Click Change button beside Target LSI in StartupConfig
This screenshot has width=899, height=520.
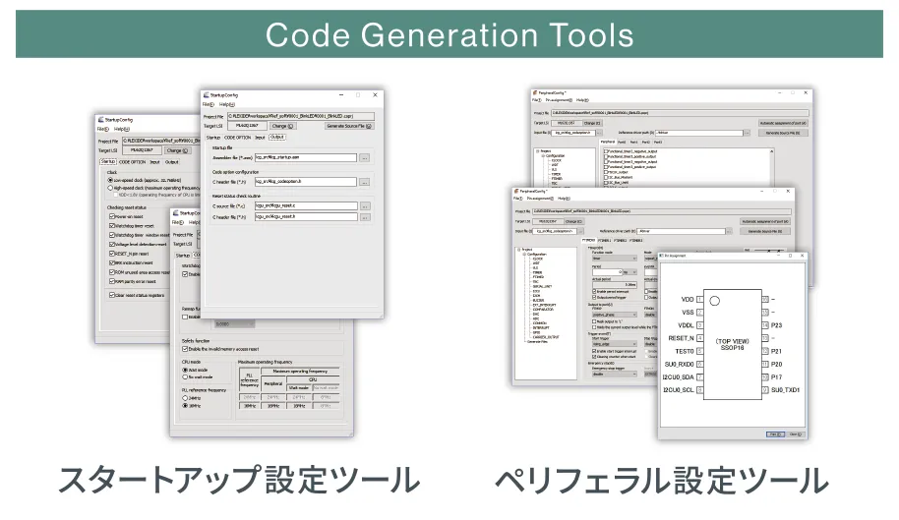[x=281, y=126]
